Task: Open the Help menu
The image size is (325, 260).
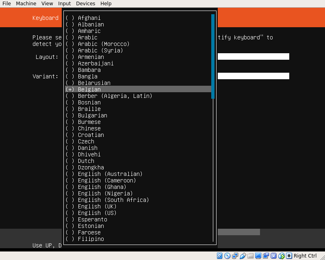Action: tap(106, 4)
